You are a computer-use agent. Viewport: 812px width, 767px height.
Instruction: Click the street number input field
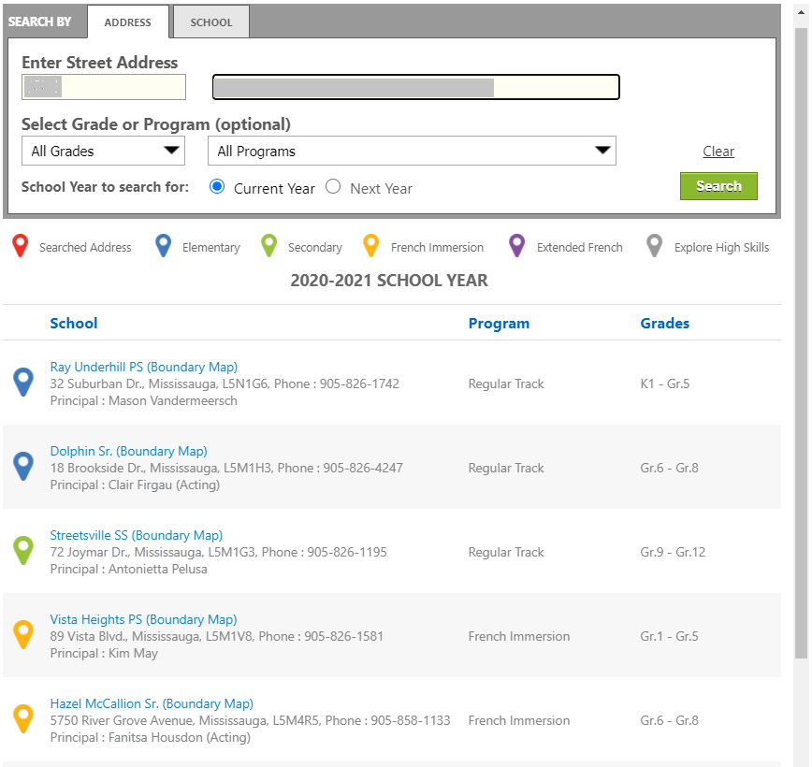103,87
